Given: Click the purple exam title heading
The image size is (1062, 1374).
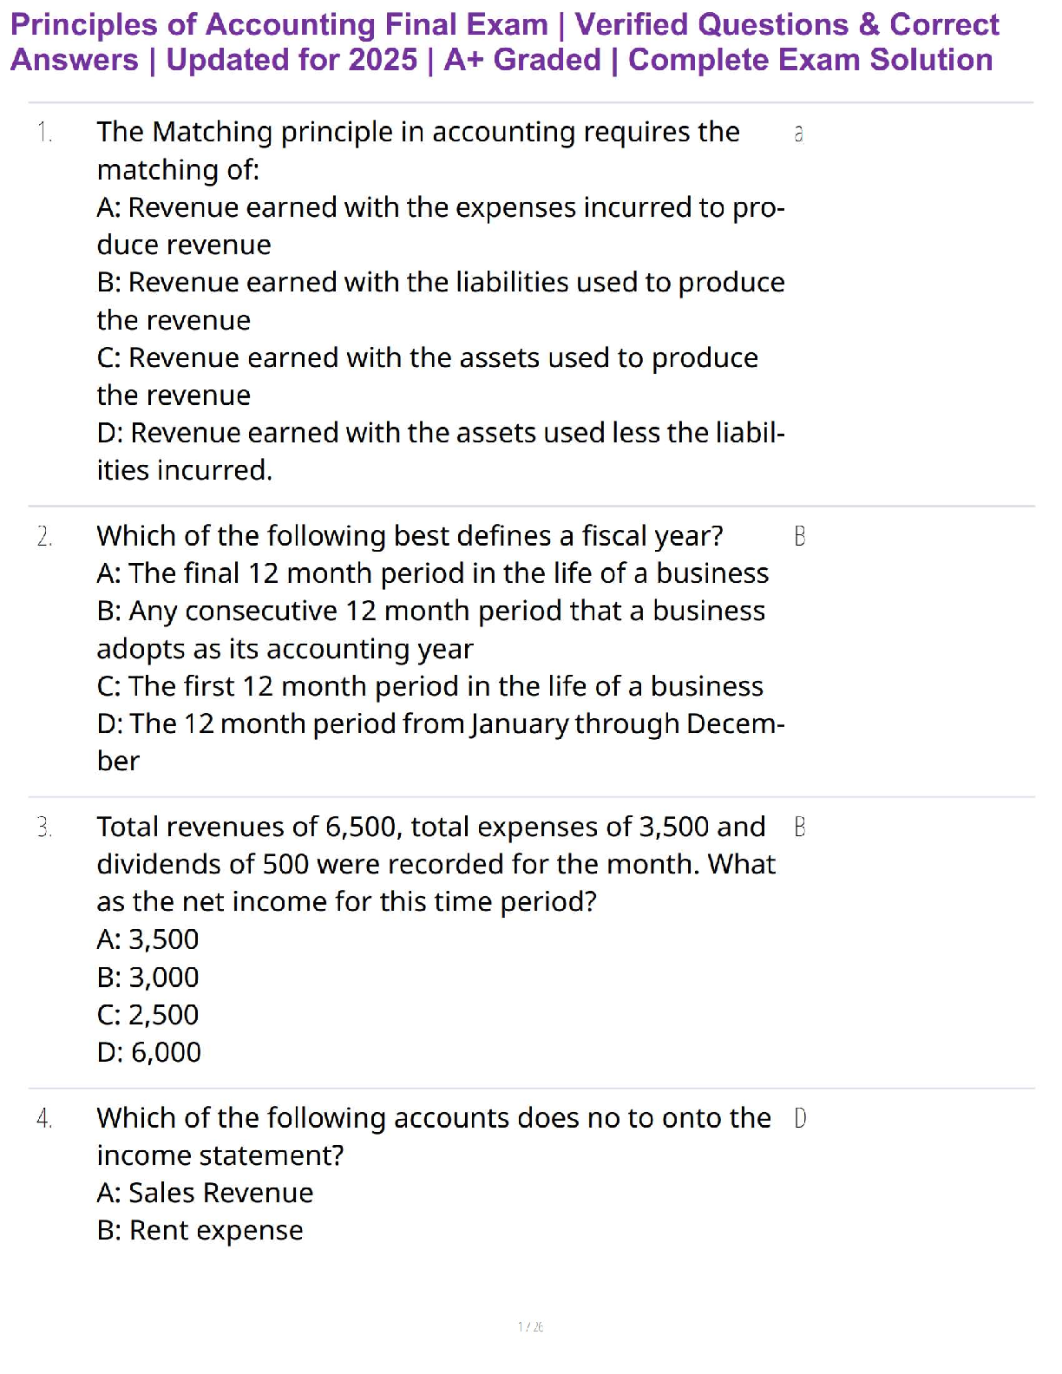Looking at the screenshot, I should pos(505,42).
